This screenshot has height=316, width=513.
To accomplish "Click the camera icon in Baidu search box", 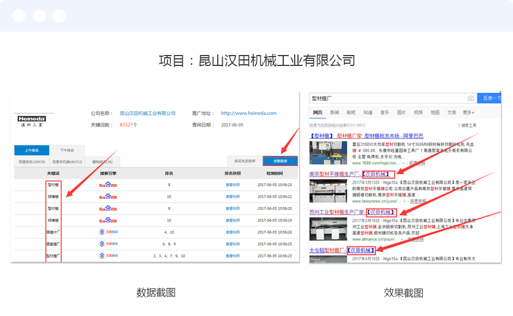I will (x=470, y=98).
